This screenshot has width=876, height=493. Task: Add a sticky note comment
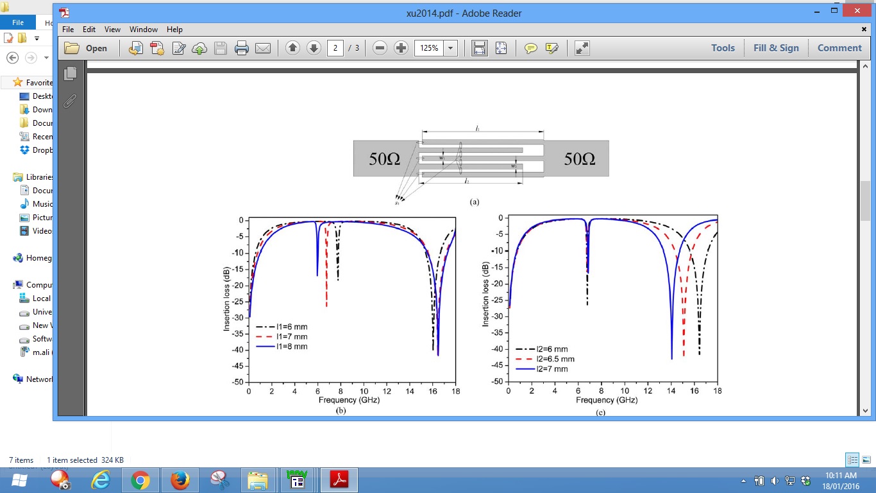pos(531,48)
